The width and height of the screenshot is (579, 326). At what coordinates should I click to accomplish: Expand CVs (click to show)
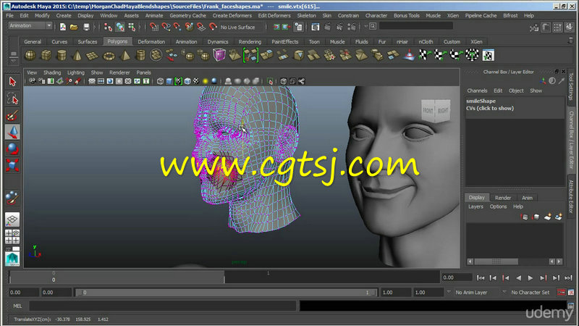490,108
